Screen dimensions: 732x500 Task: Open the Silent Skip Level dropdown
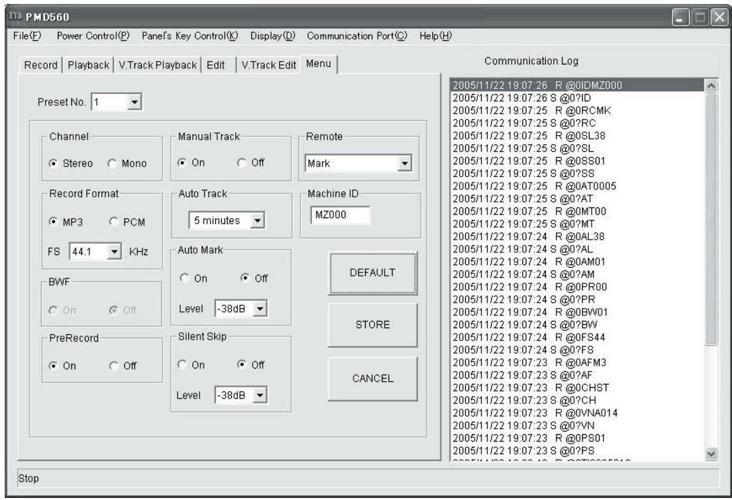(260, 395)
